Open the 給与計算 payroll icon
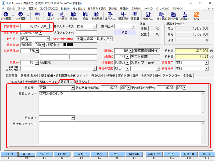 pos(162,16)
